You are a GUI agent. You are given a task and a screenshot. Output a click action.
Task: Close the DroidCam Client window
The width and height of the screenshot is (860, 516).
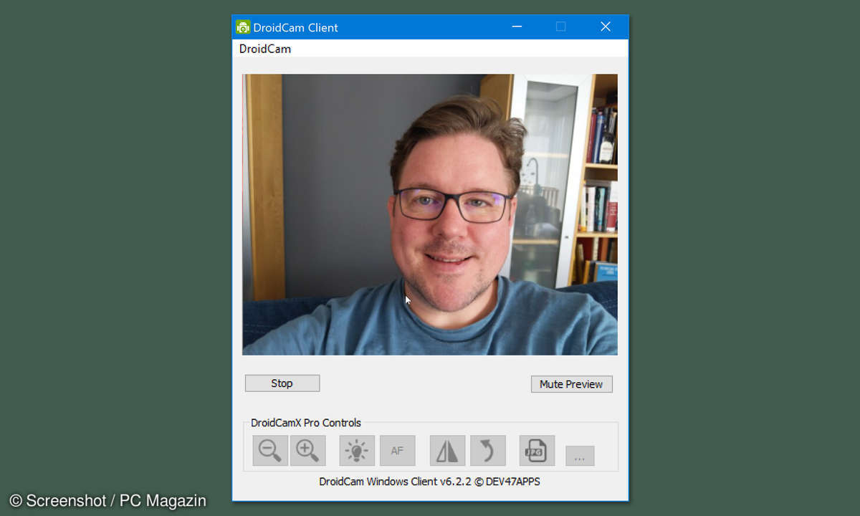click(x=606, y=27)
